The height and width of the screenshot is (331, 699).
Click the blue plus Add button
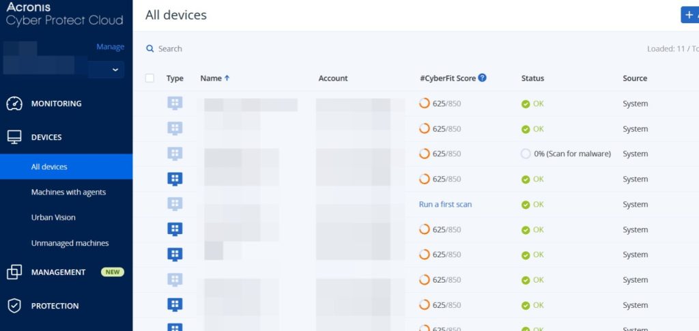(x=689, y=15)
